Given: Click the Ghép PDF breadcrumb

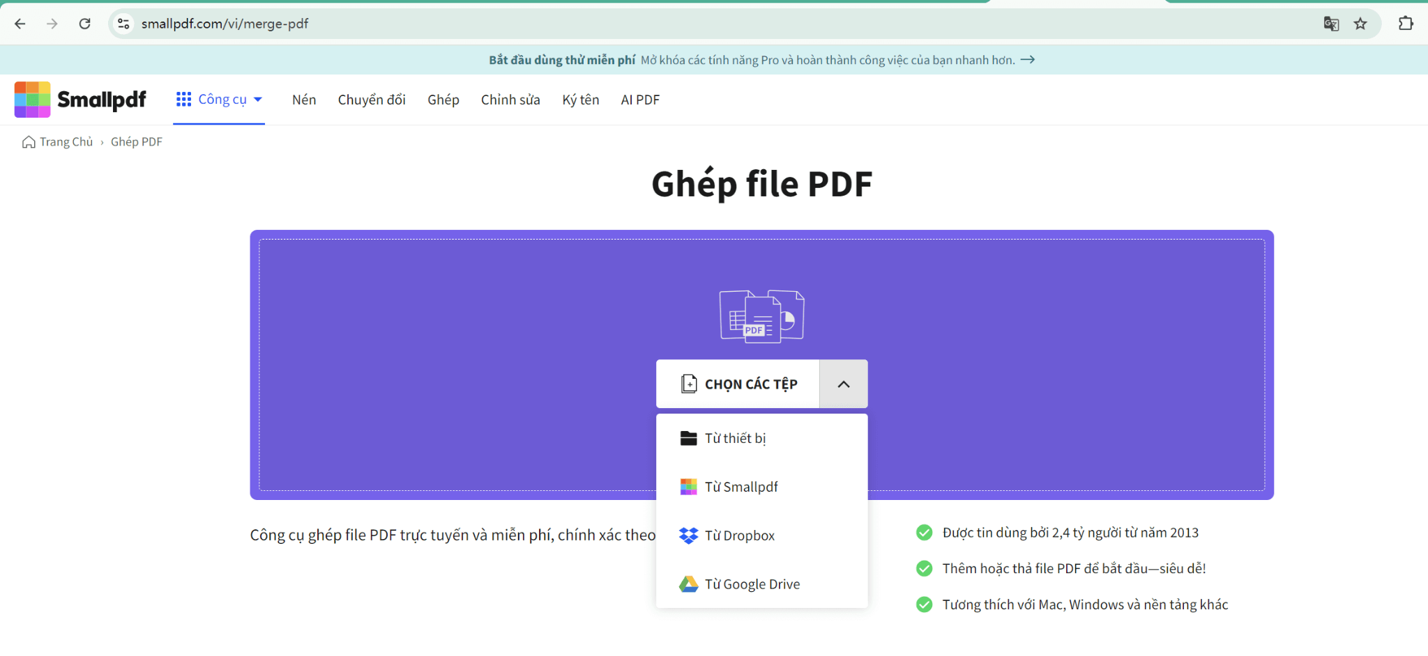Looking at the screenshot, I should pyautogui.click(x=137, y=142).
